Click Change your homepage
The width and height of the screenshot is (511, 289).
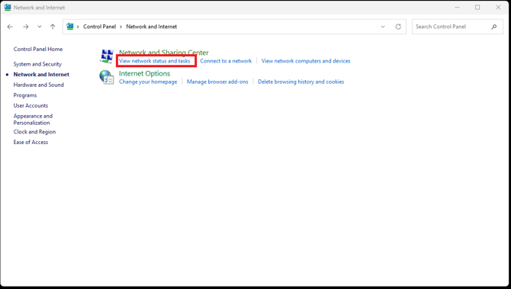[148, 82]
